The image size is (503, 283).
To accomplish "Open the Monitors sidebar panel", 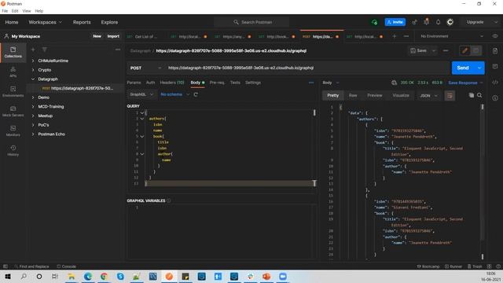I will [x=13, y=131].
